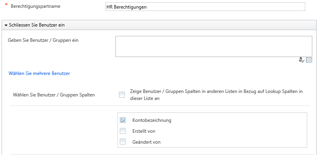The width and height of the screenshot is (317, 155).
Task: Select the Erstellt von label text
Action: pyautogui.click(x=144, y=131)
